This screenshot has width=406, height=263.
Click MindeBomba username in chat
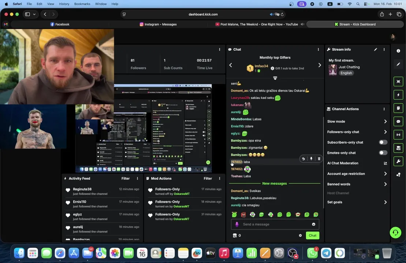pos(241,119)
